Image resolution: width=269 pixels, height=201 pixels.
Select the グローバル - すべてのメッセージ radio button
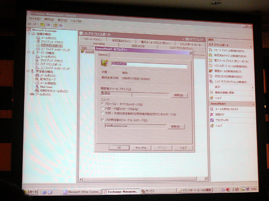(103, 104)
